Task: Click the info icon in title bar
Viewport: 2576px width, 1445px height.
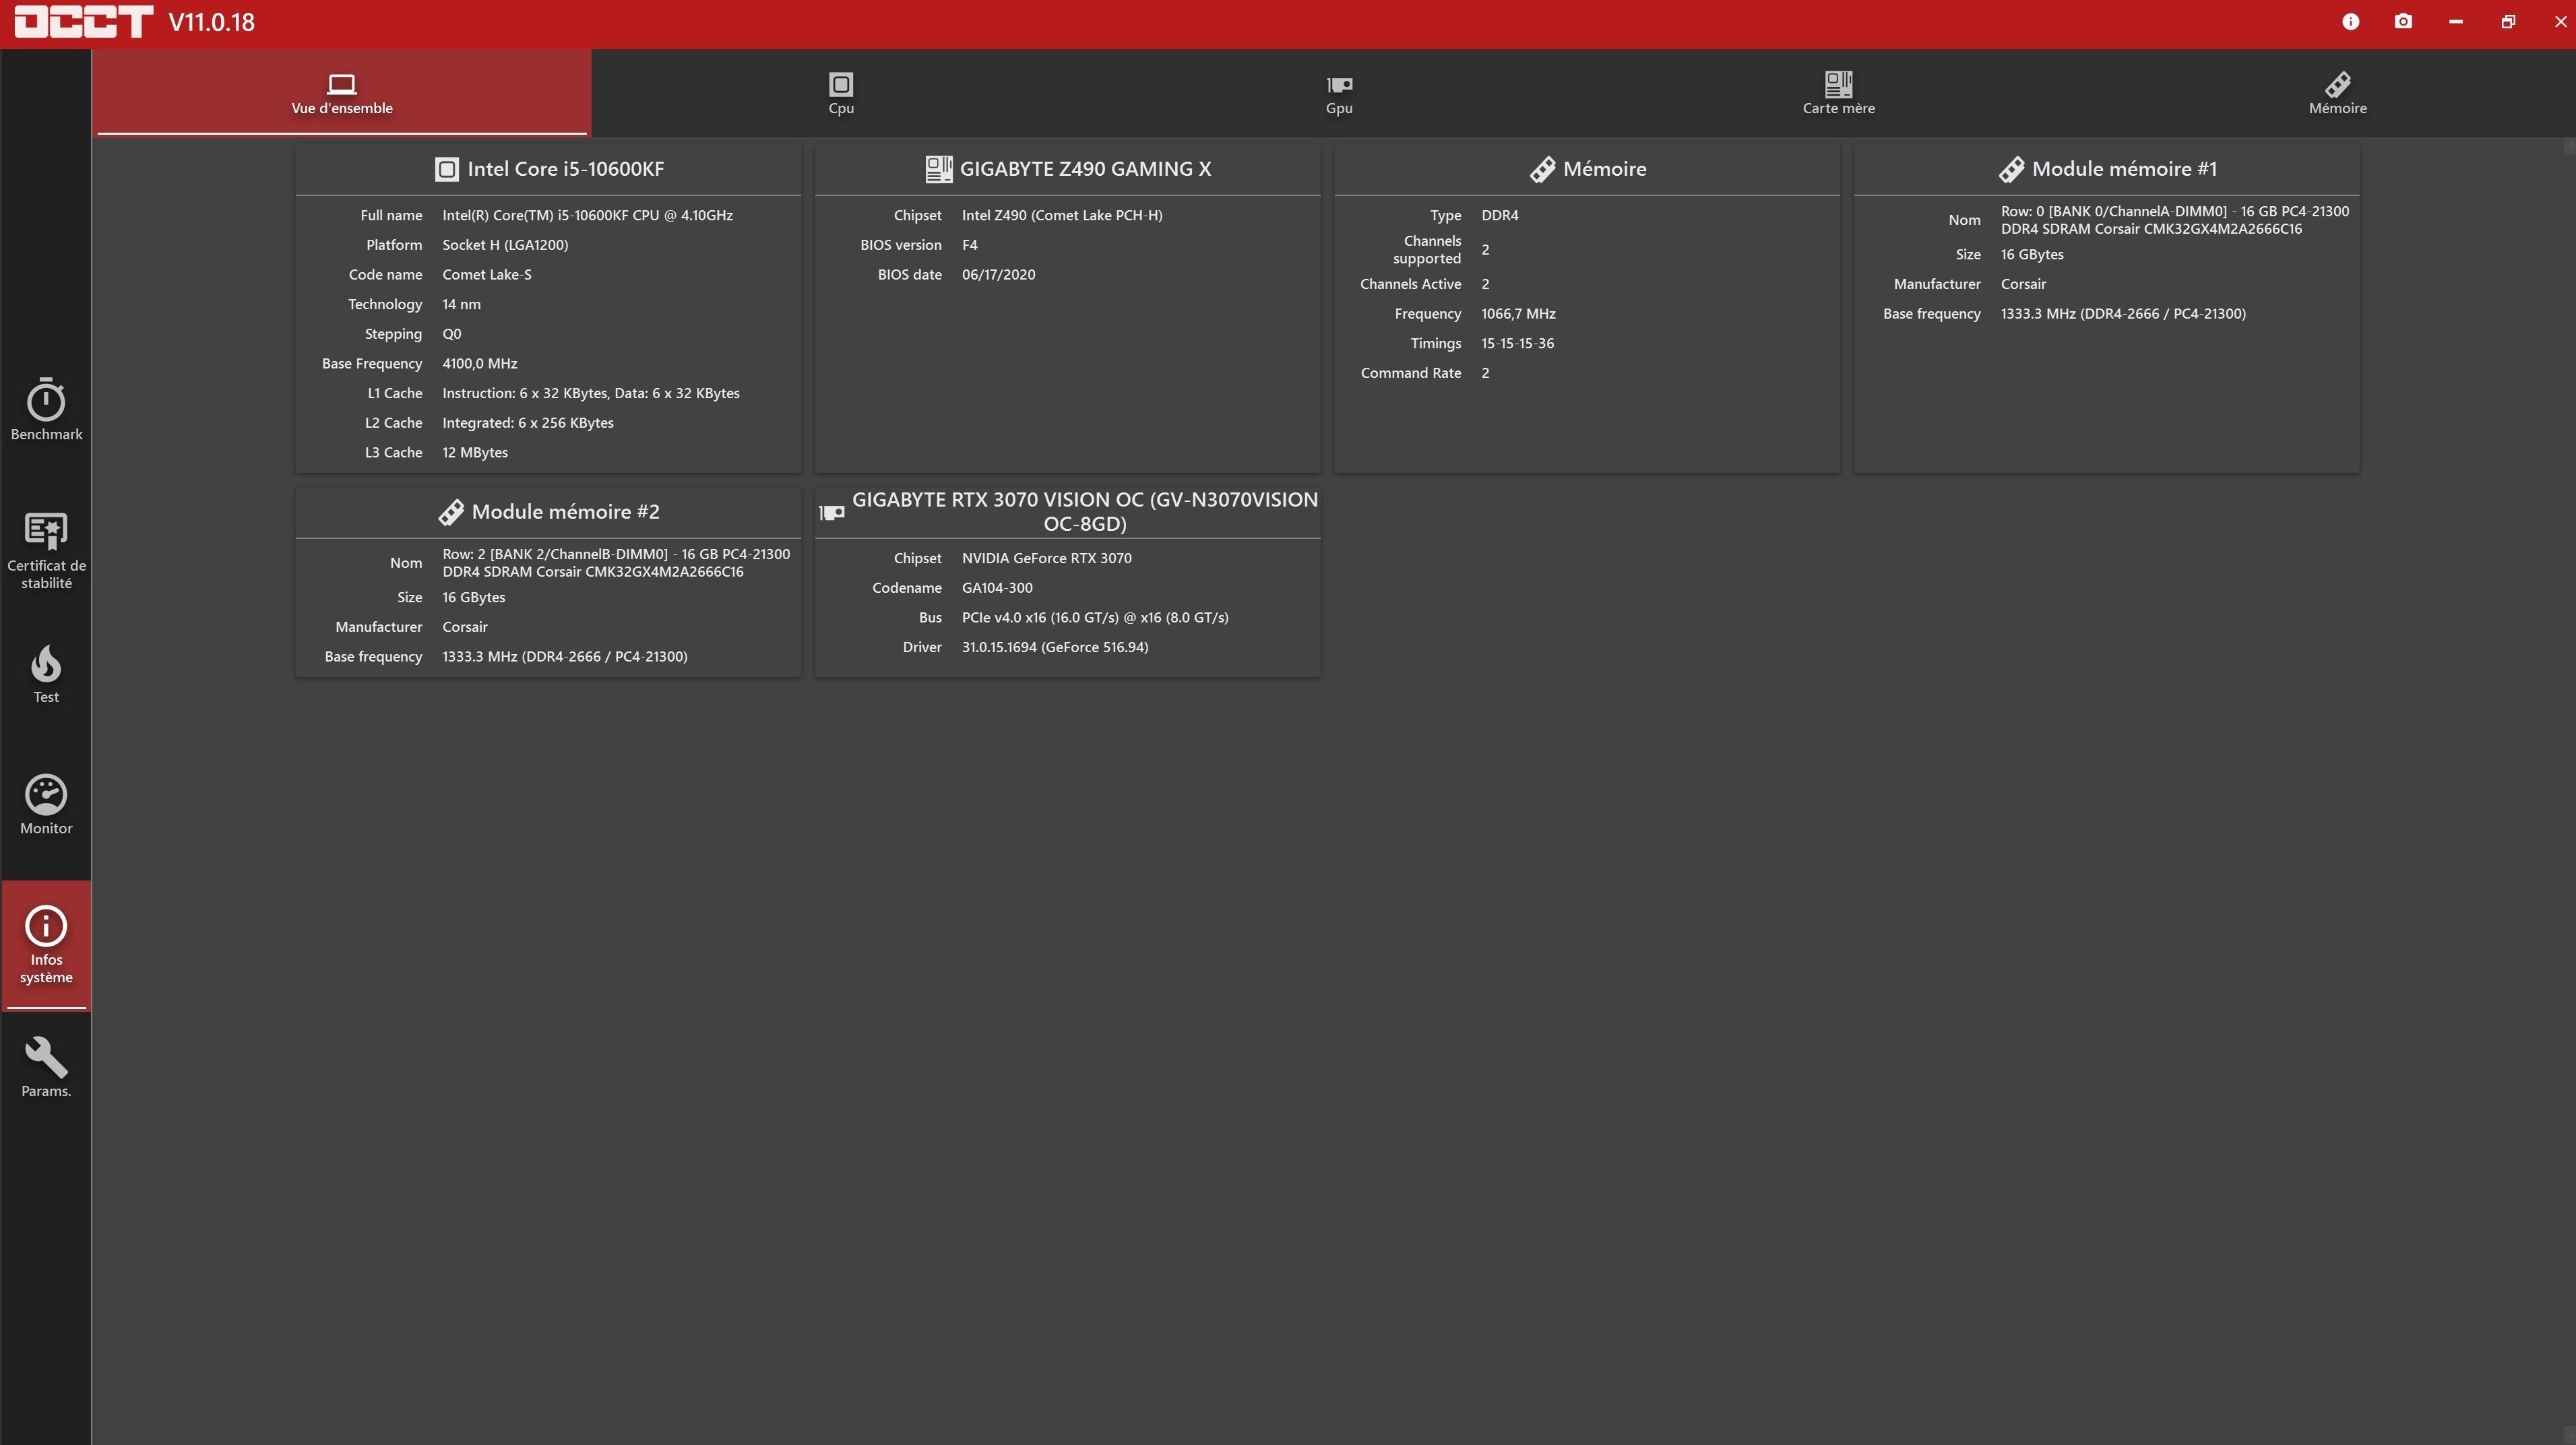Action: [x=2350, y=22]
